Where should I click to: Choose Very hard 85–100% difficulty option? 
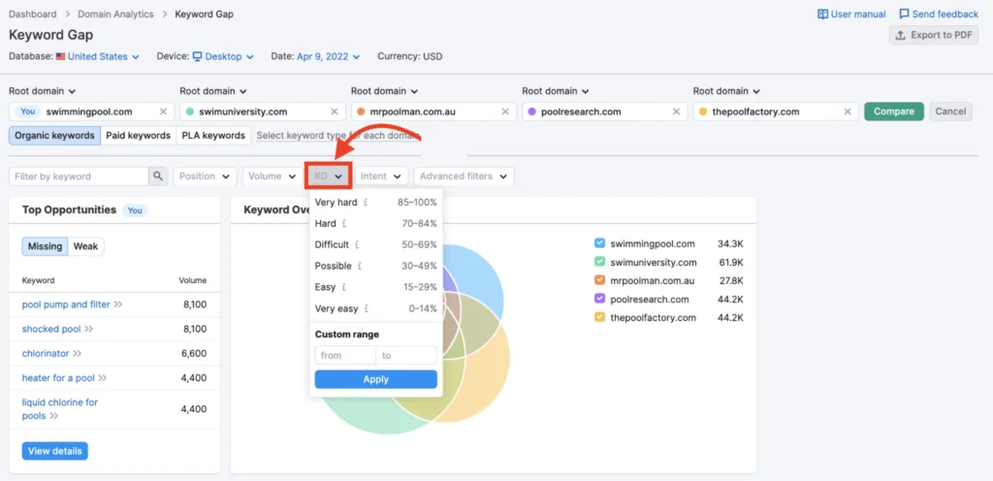[376, 203]
